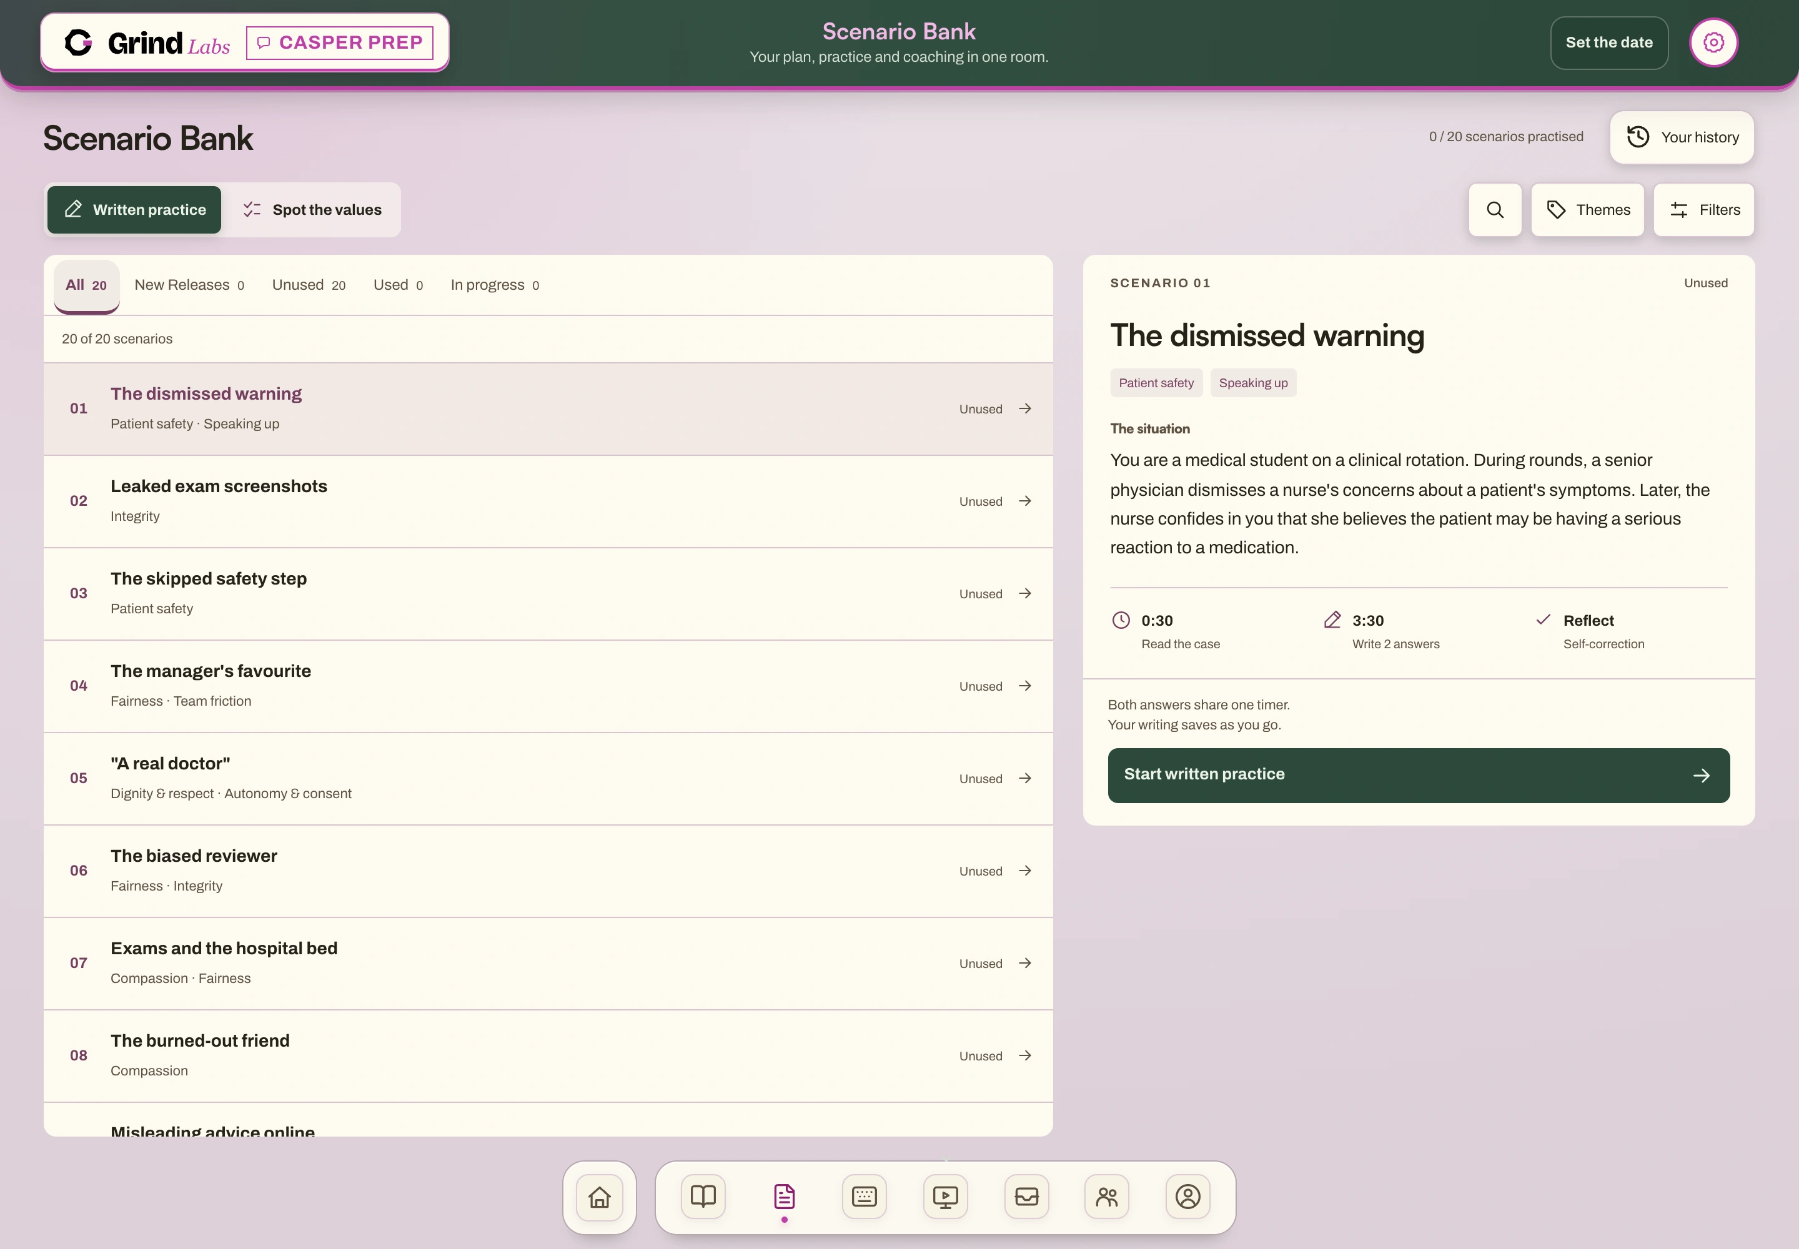
Task: Click the Patient safety tag chip
Action: click(1156, 383)
